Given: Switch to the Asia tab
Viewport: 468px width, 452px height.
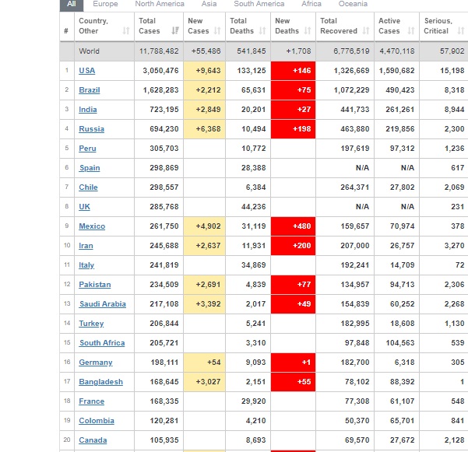Looking at the screenshot, I should [209, 4].
